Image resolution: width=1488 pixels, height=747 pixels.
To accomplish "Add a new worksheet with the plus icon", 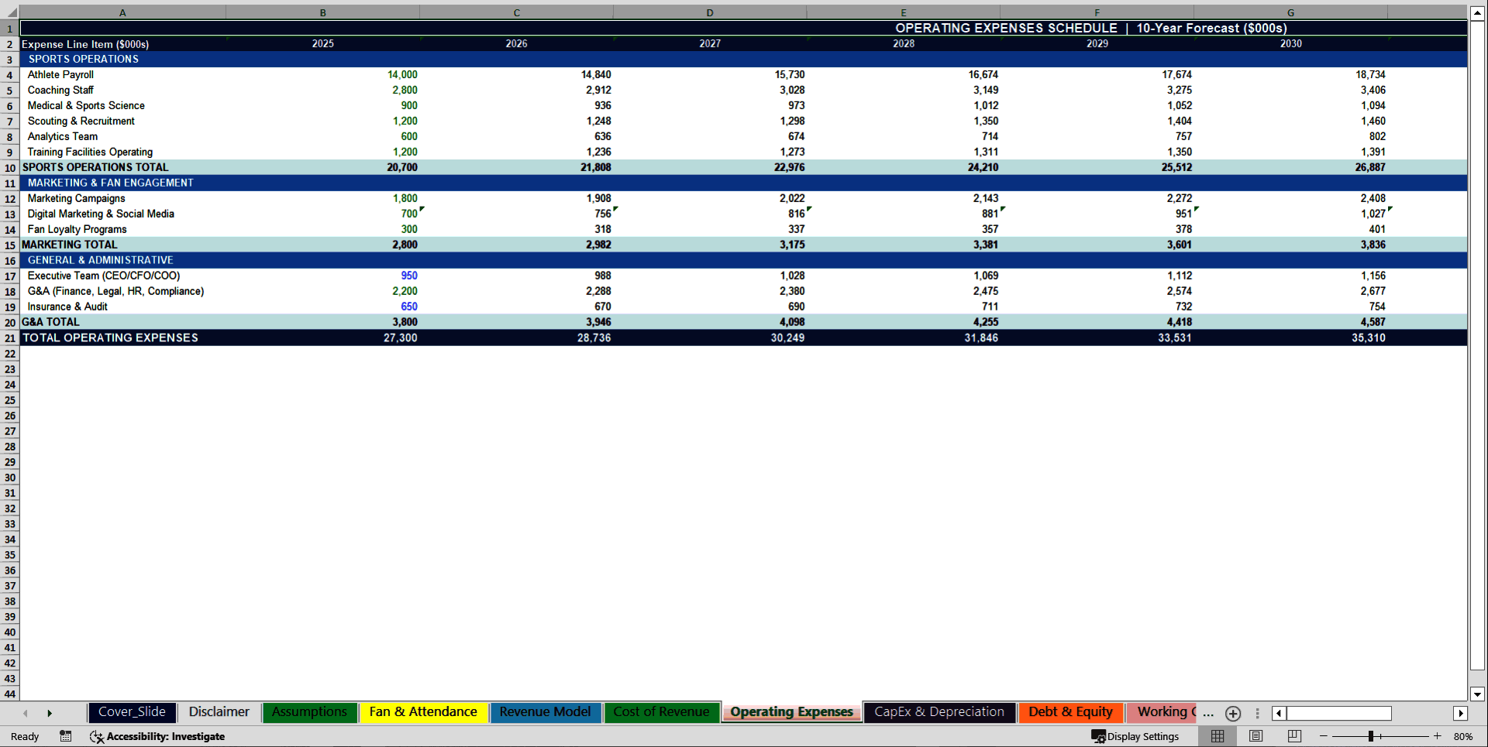I will click(1232, 713).
